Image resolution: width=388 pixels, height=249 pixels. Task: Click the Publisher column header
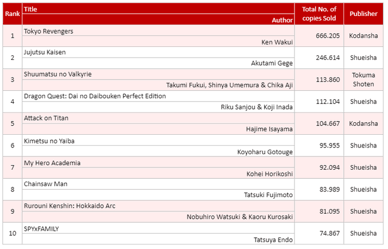tap(363, 14)
